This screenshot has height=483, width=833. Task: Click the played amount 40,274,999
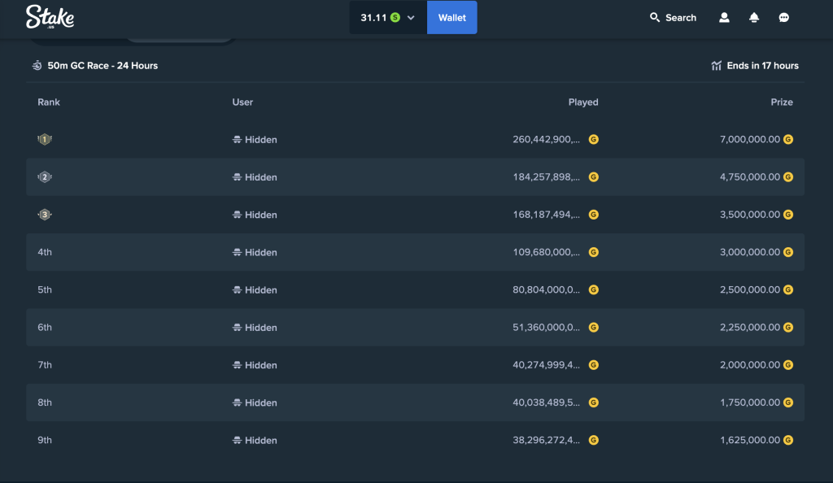[x=546, y=365]
